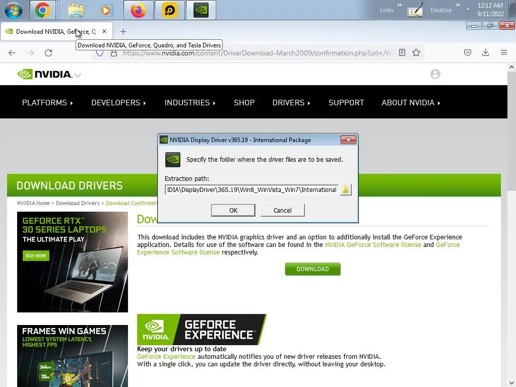Click the nvidia.com address bar URL
This screenshot has width=516, height=387.
(x=257, y=53)
